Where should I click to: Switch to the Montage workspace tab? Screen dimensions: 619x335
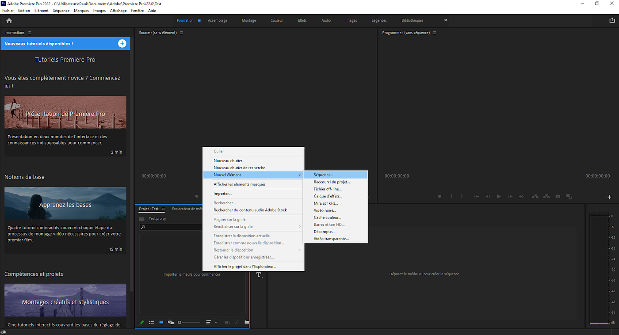coord(249,20)
